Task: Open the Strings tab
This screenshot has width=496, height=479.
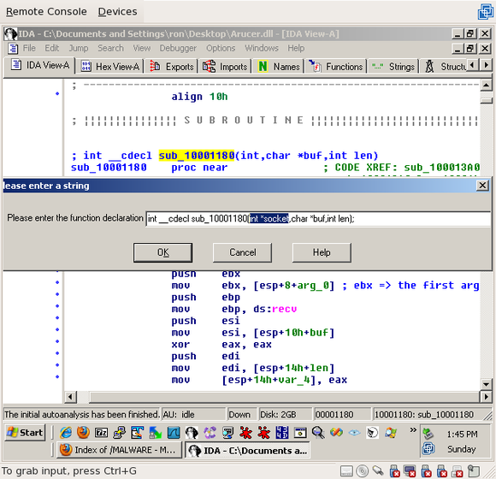Action: (393, 67)
